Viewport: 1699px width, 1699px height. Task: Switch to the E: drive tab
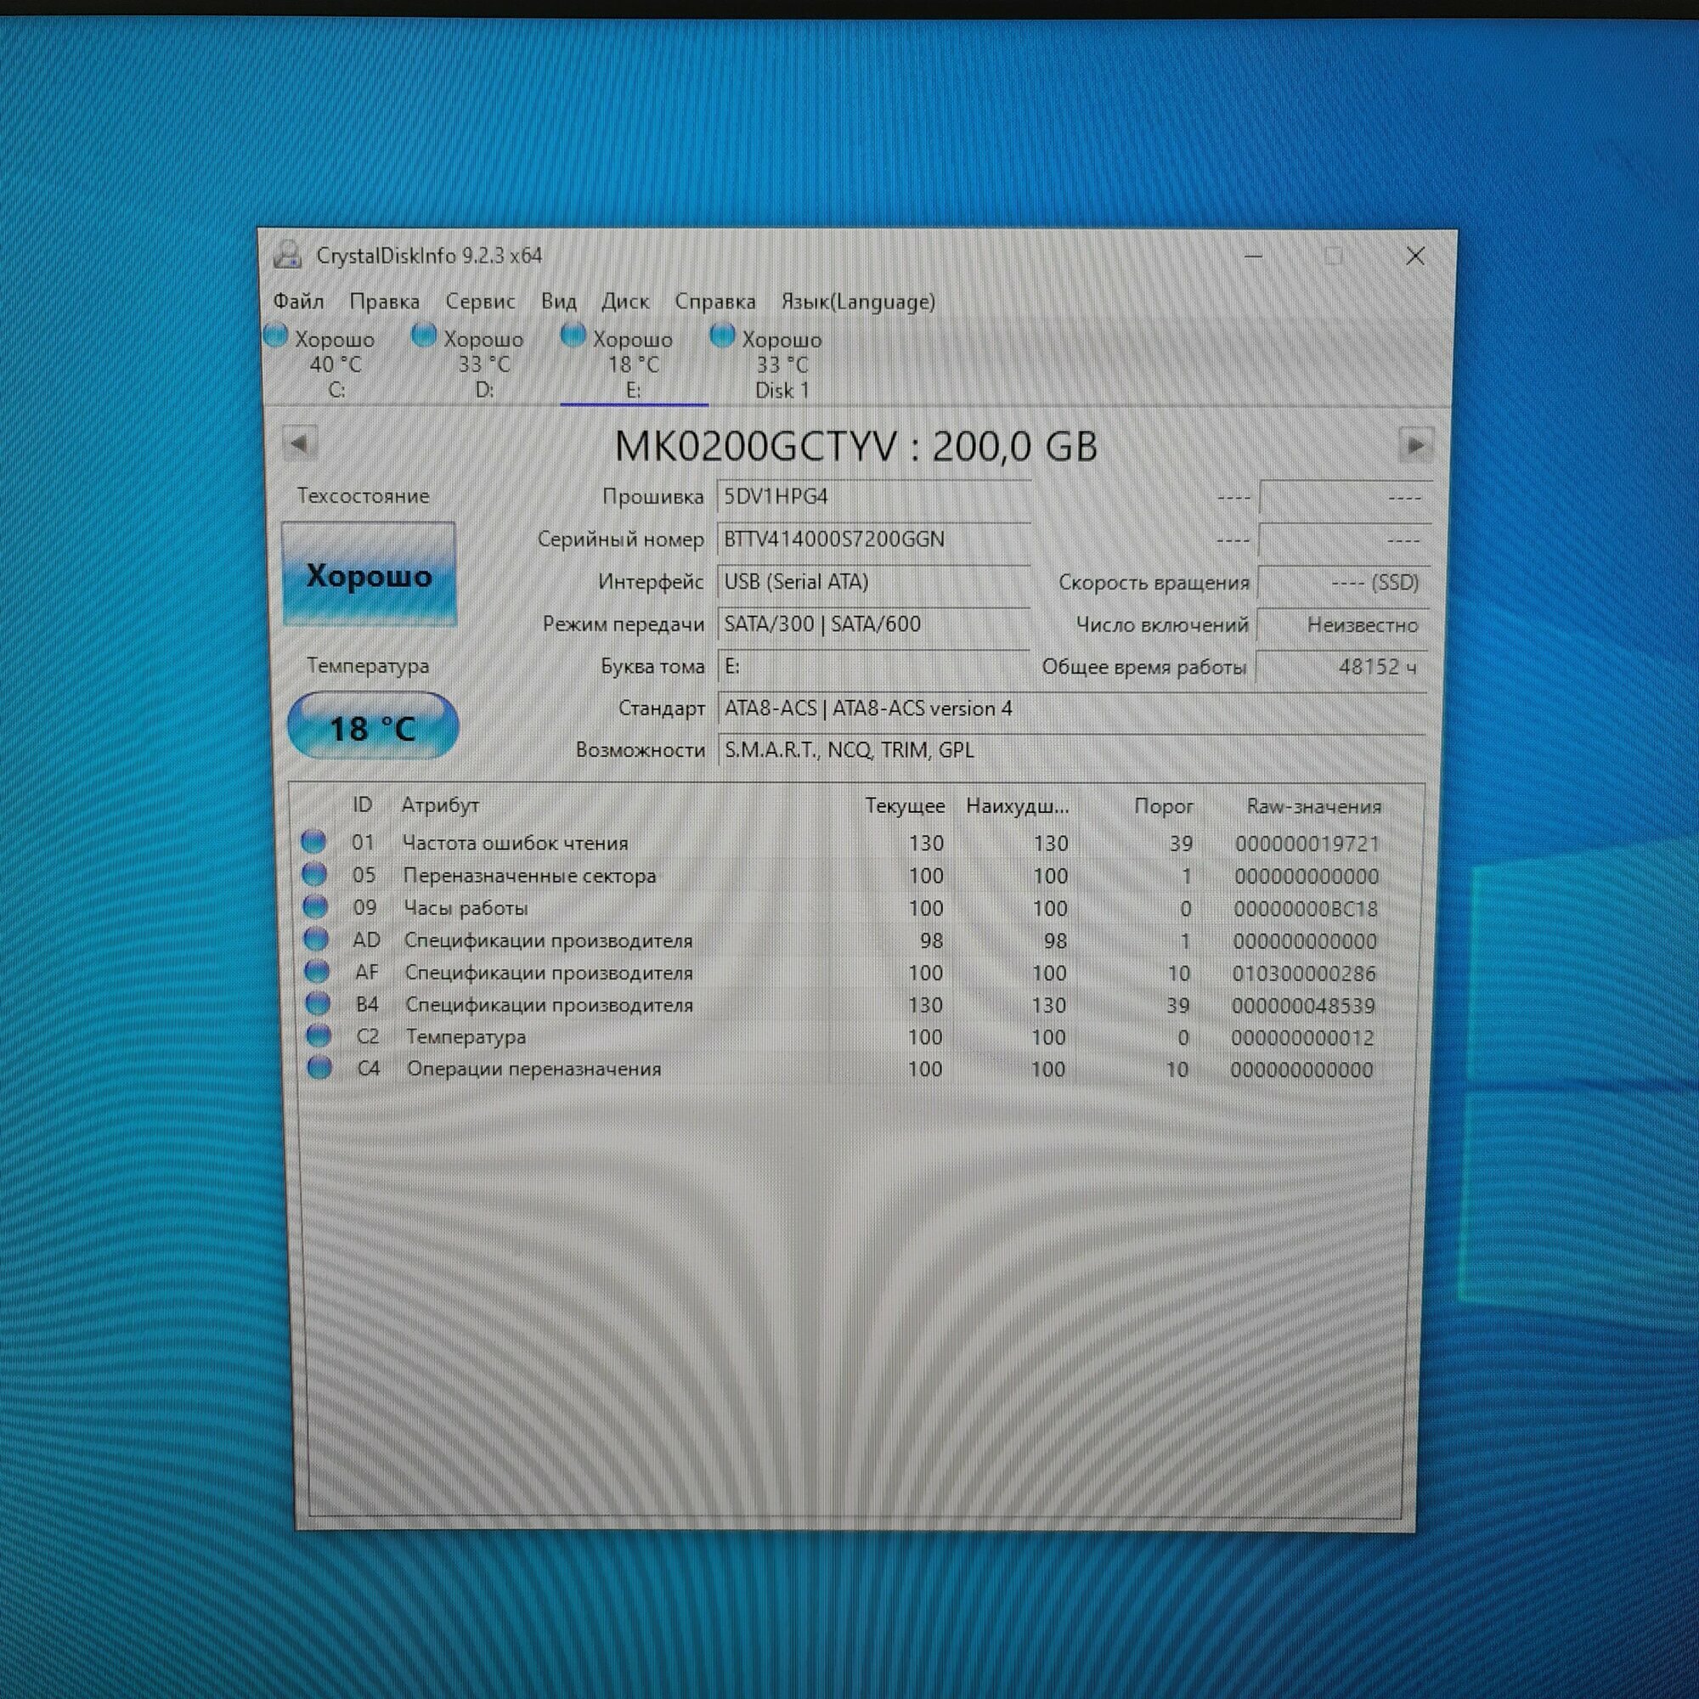pyautogui.click(x=633, y=365)
